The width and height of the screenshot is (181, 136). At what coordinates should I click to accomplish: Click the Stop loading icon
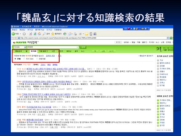30,34
